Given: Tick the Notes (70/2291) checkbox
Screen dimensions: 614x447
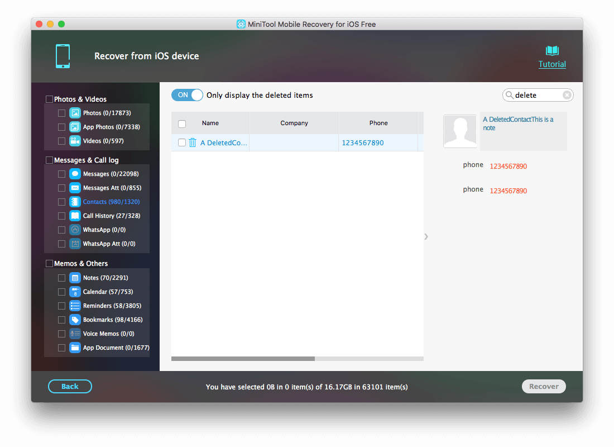Looking at the screenshot, I should click(61, 278).
